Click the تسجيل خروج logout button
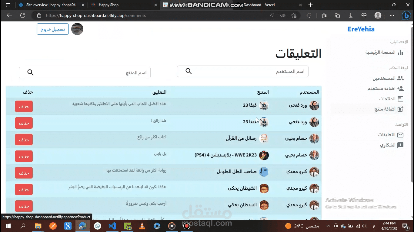 pos(53,29)
